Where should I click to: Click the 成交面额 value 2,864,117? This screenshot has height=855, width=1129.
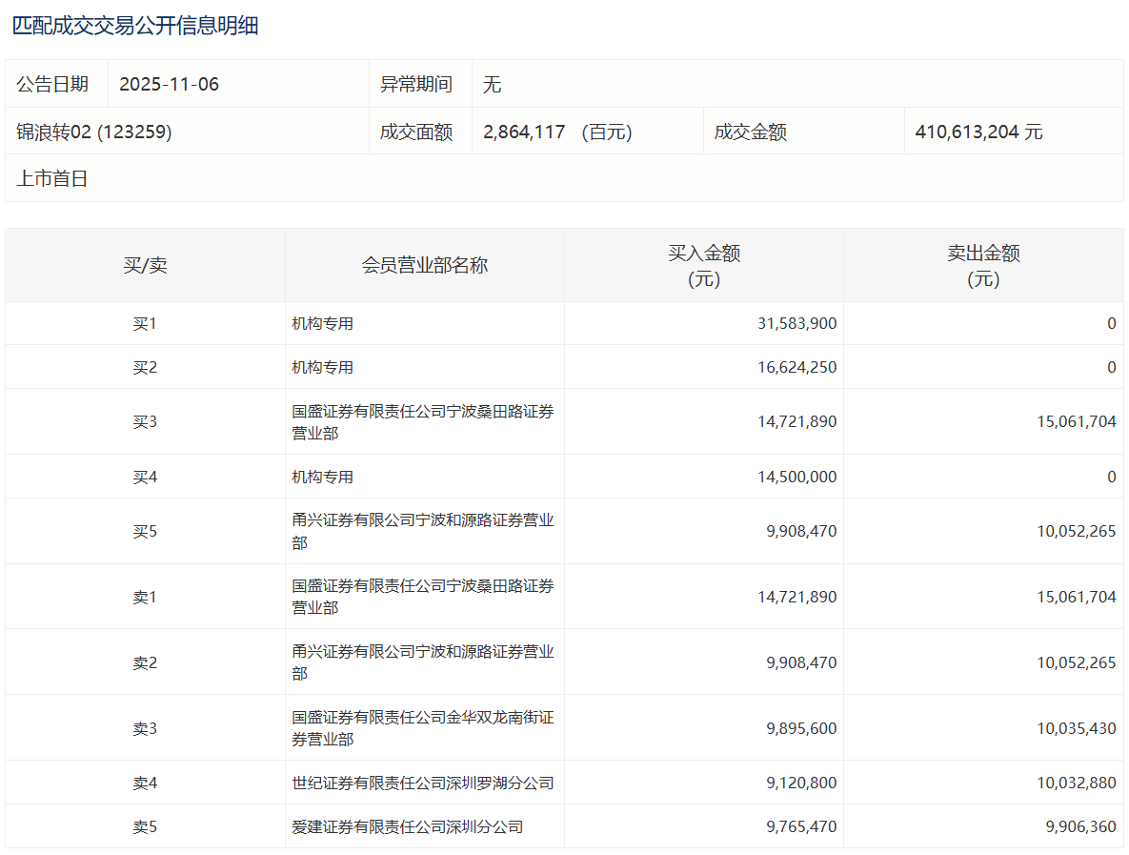(524, 132)
